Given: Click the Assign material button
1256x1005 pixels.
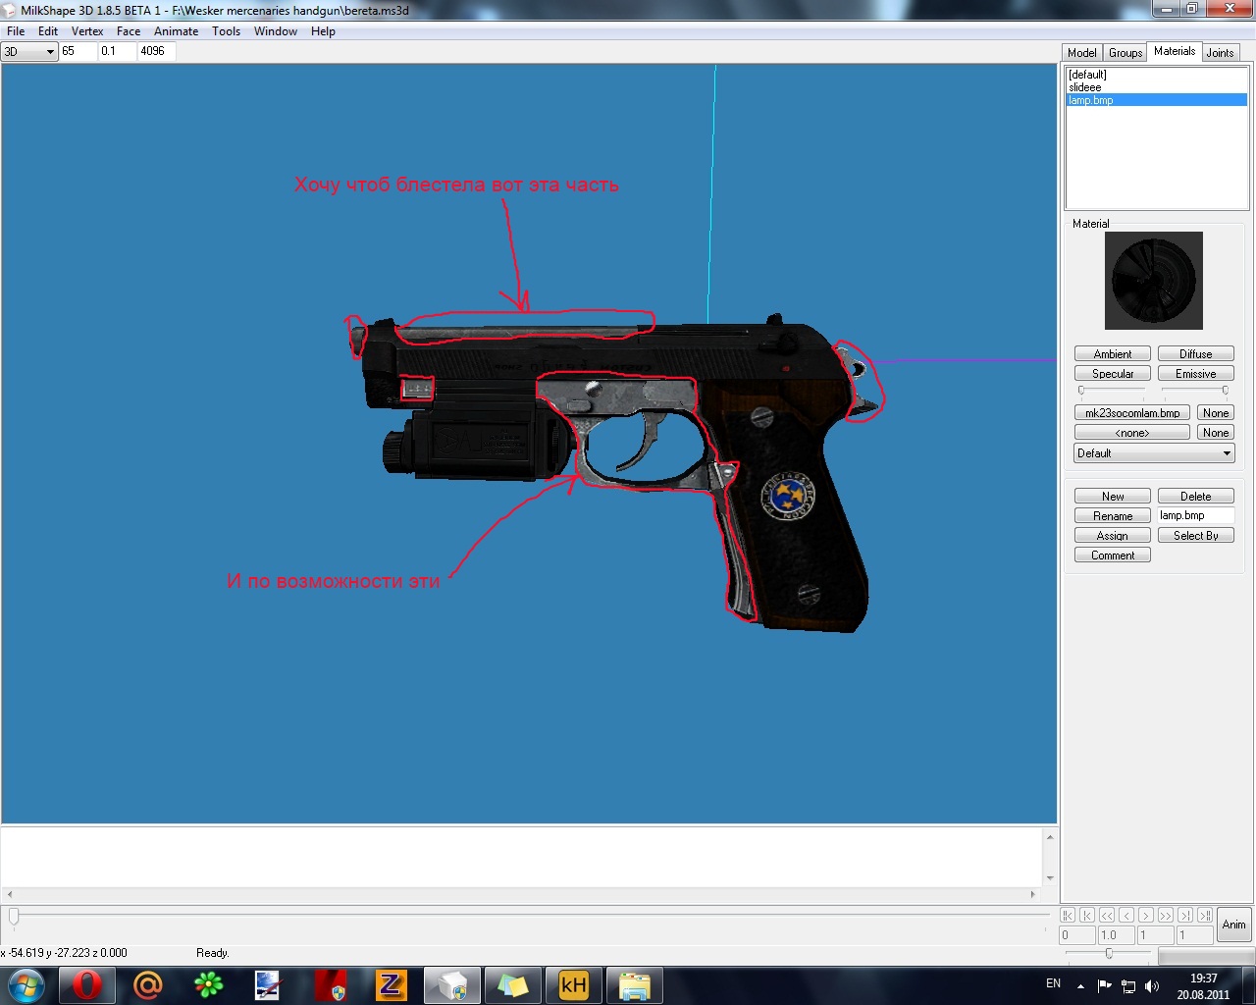Looking at the screenshot, I should (1113, 536).
